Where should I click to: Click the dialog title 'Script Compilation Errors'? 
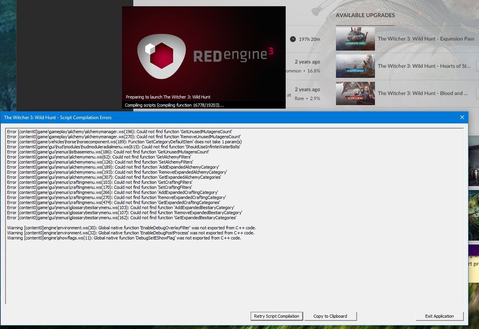(58, 118)
